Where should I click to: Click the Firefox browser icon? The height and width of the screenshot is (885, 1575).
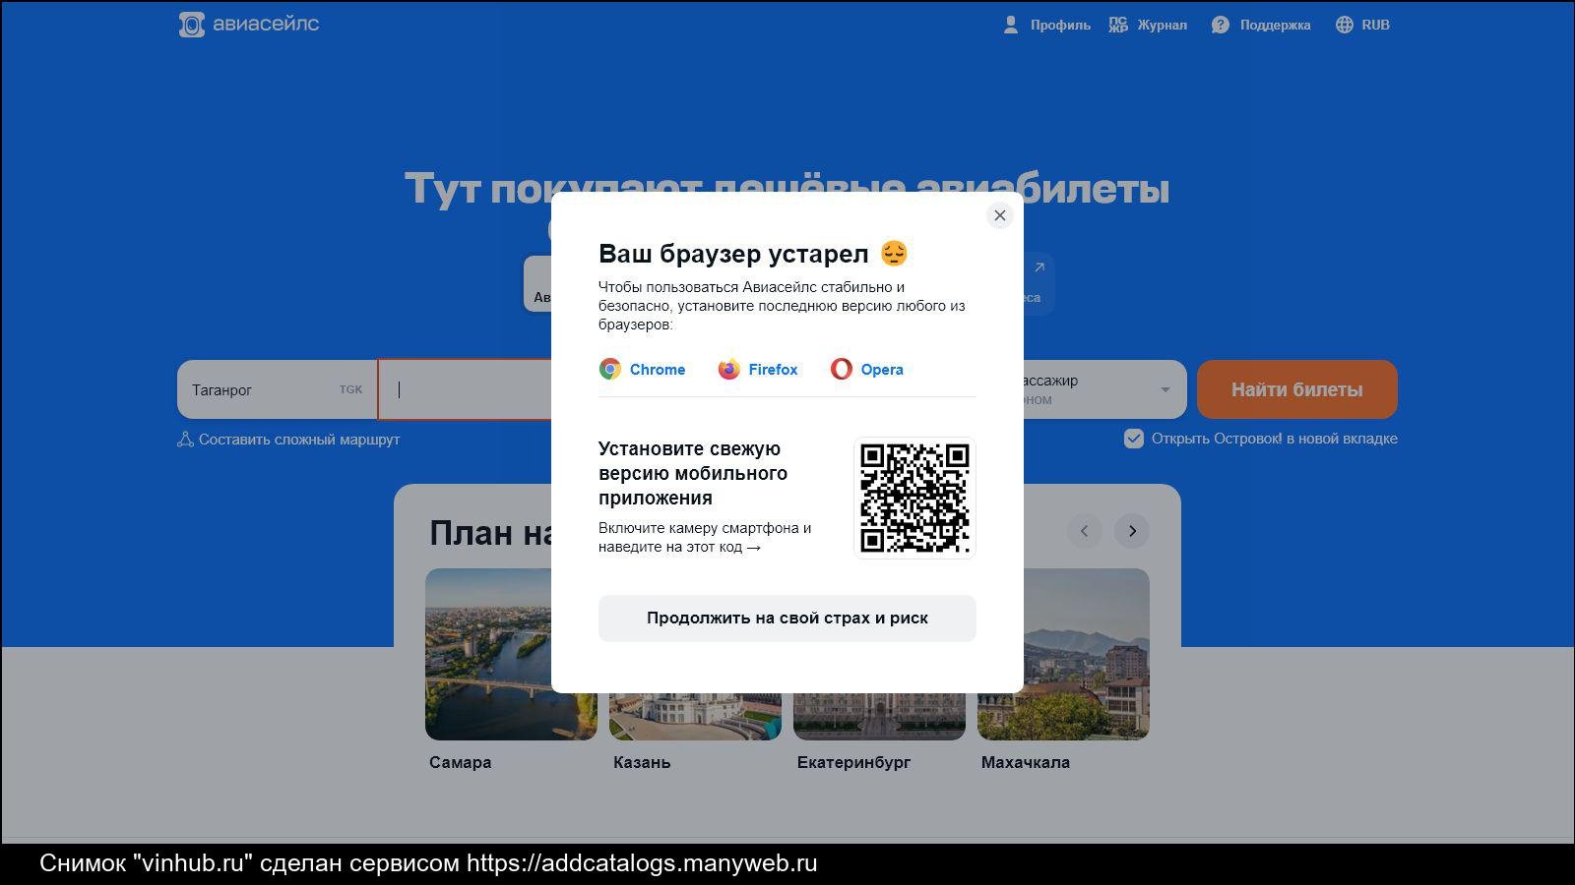728,370
